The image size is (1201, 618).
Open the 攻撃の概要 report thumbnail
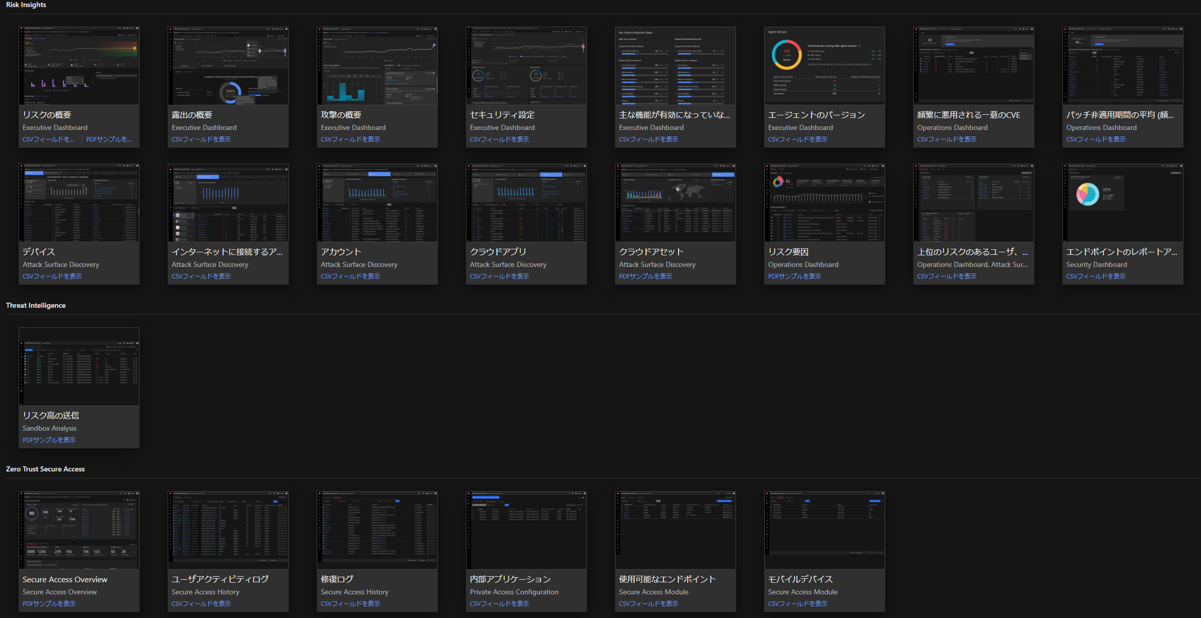tap(377, 66)
